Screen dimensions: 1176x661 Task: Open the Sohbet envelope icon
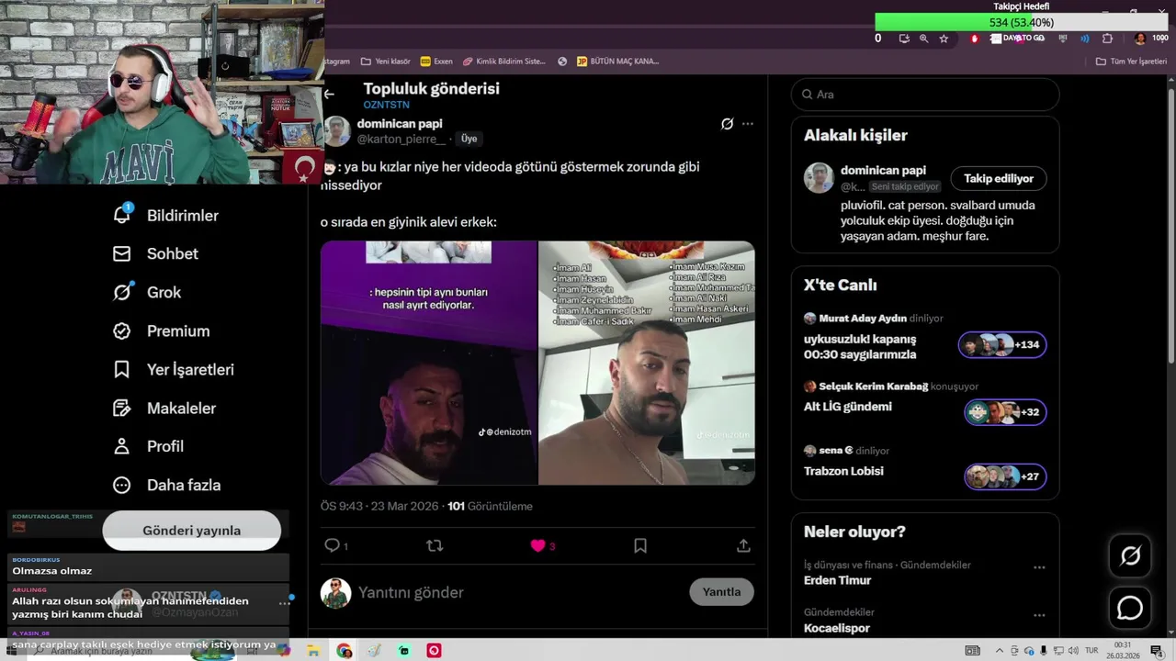(x=121, y=253)
